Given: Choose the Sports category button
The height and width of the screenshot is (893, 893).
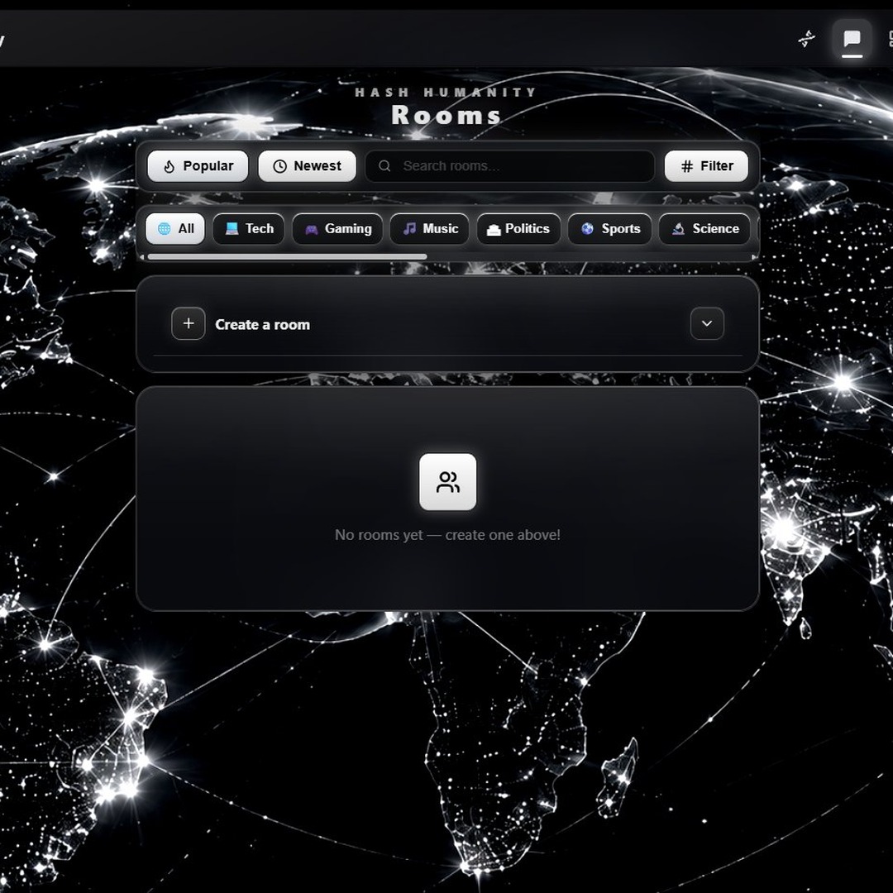Looking at the screenshot, I should (609, 228).
